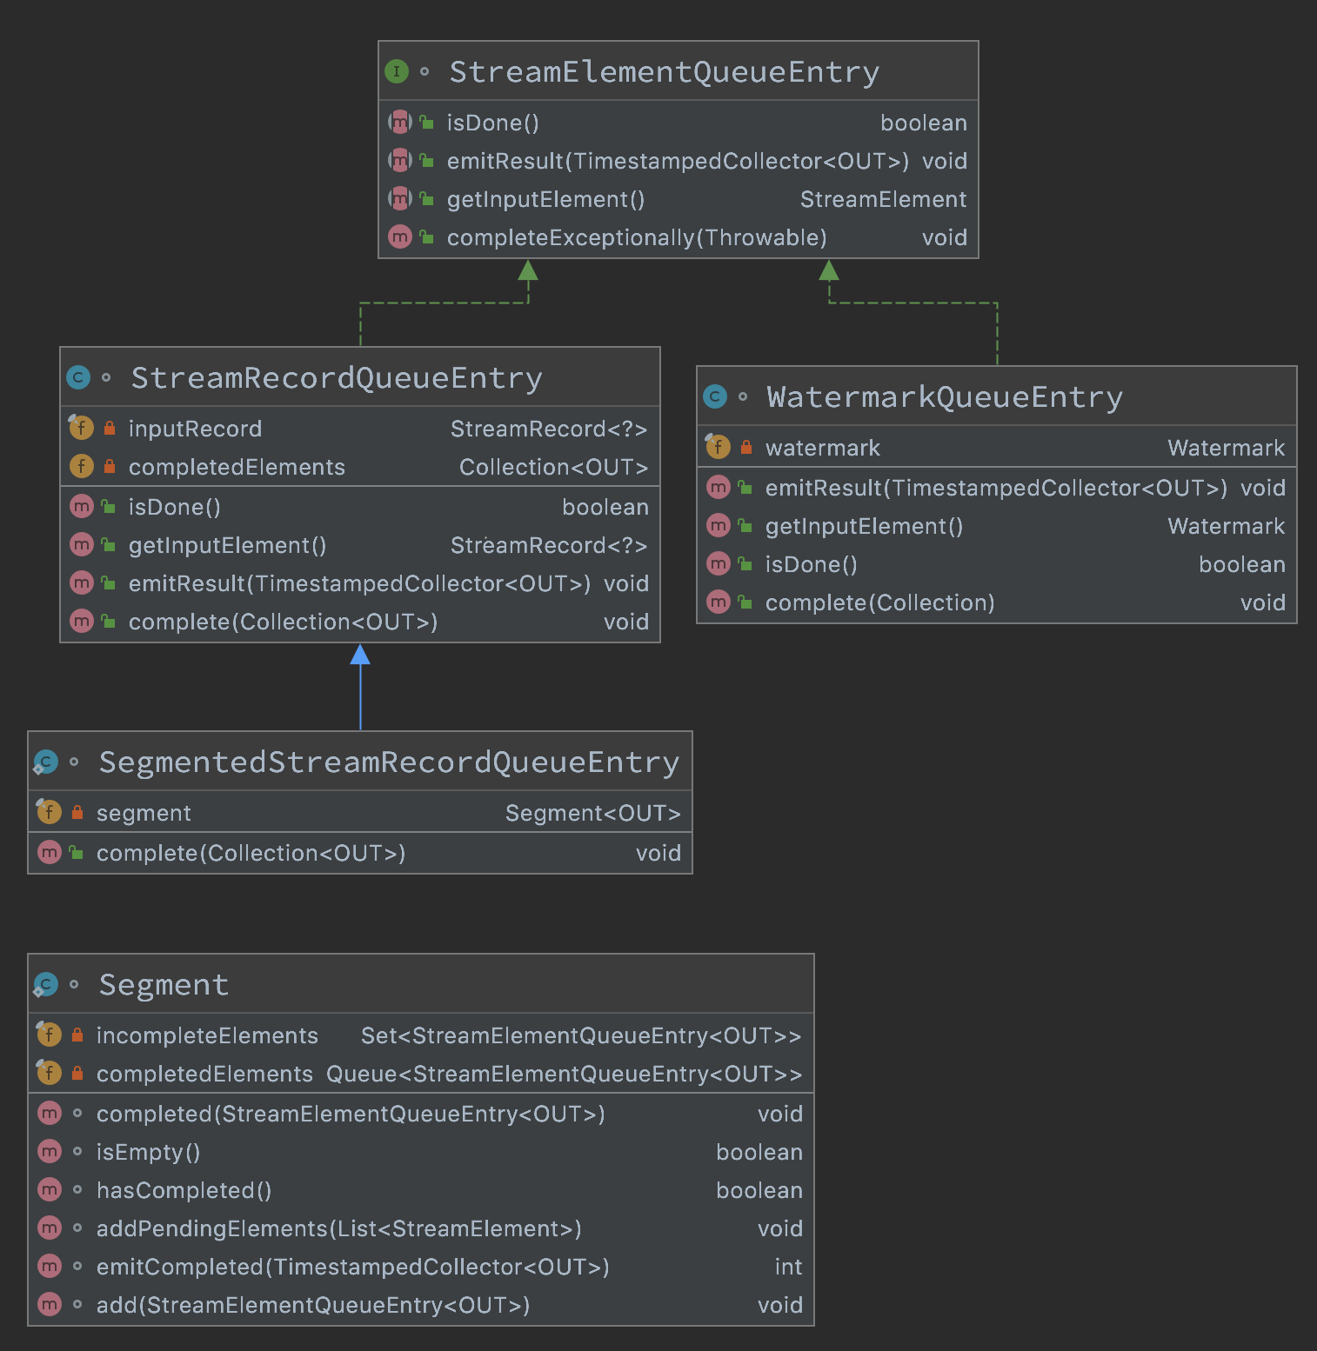Select the StreamRecordQueueEntry class icon

click(78, 377)
